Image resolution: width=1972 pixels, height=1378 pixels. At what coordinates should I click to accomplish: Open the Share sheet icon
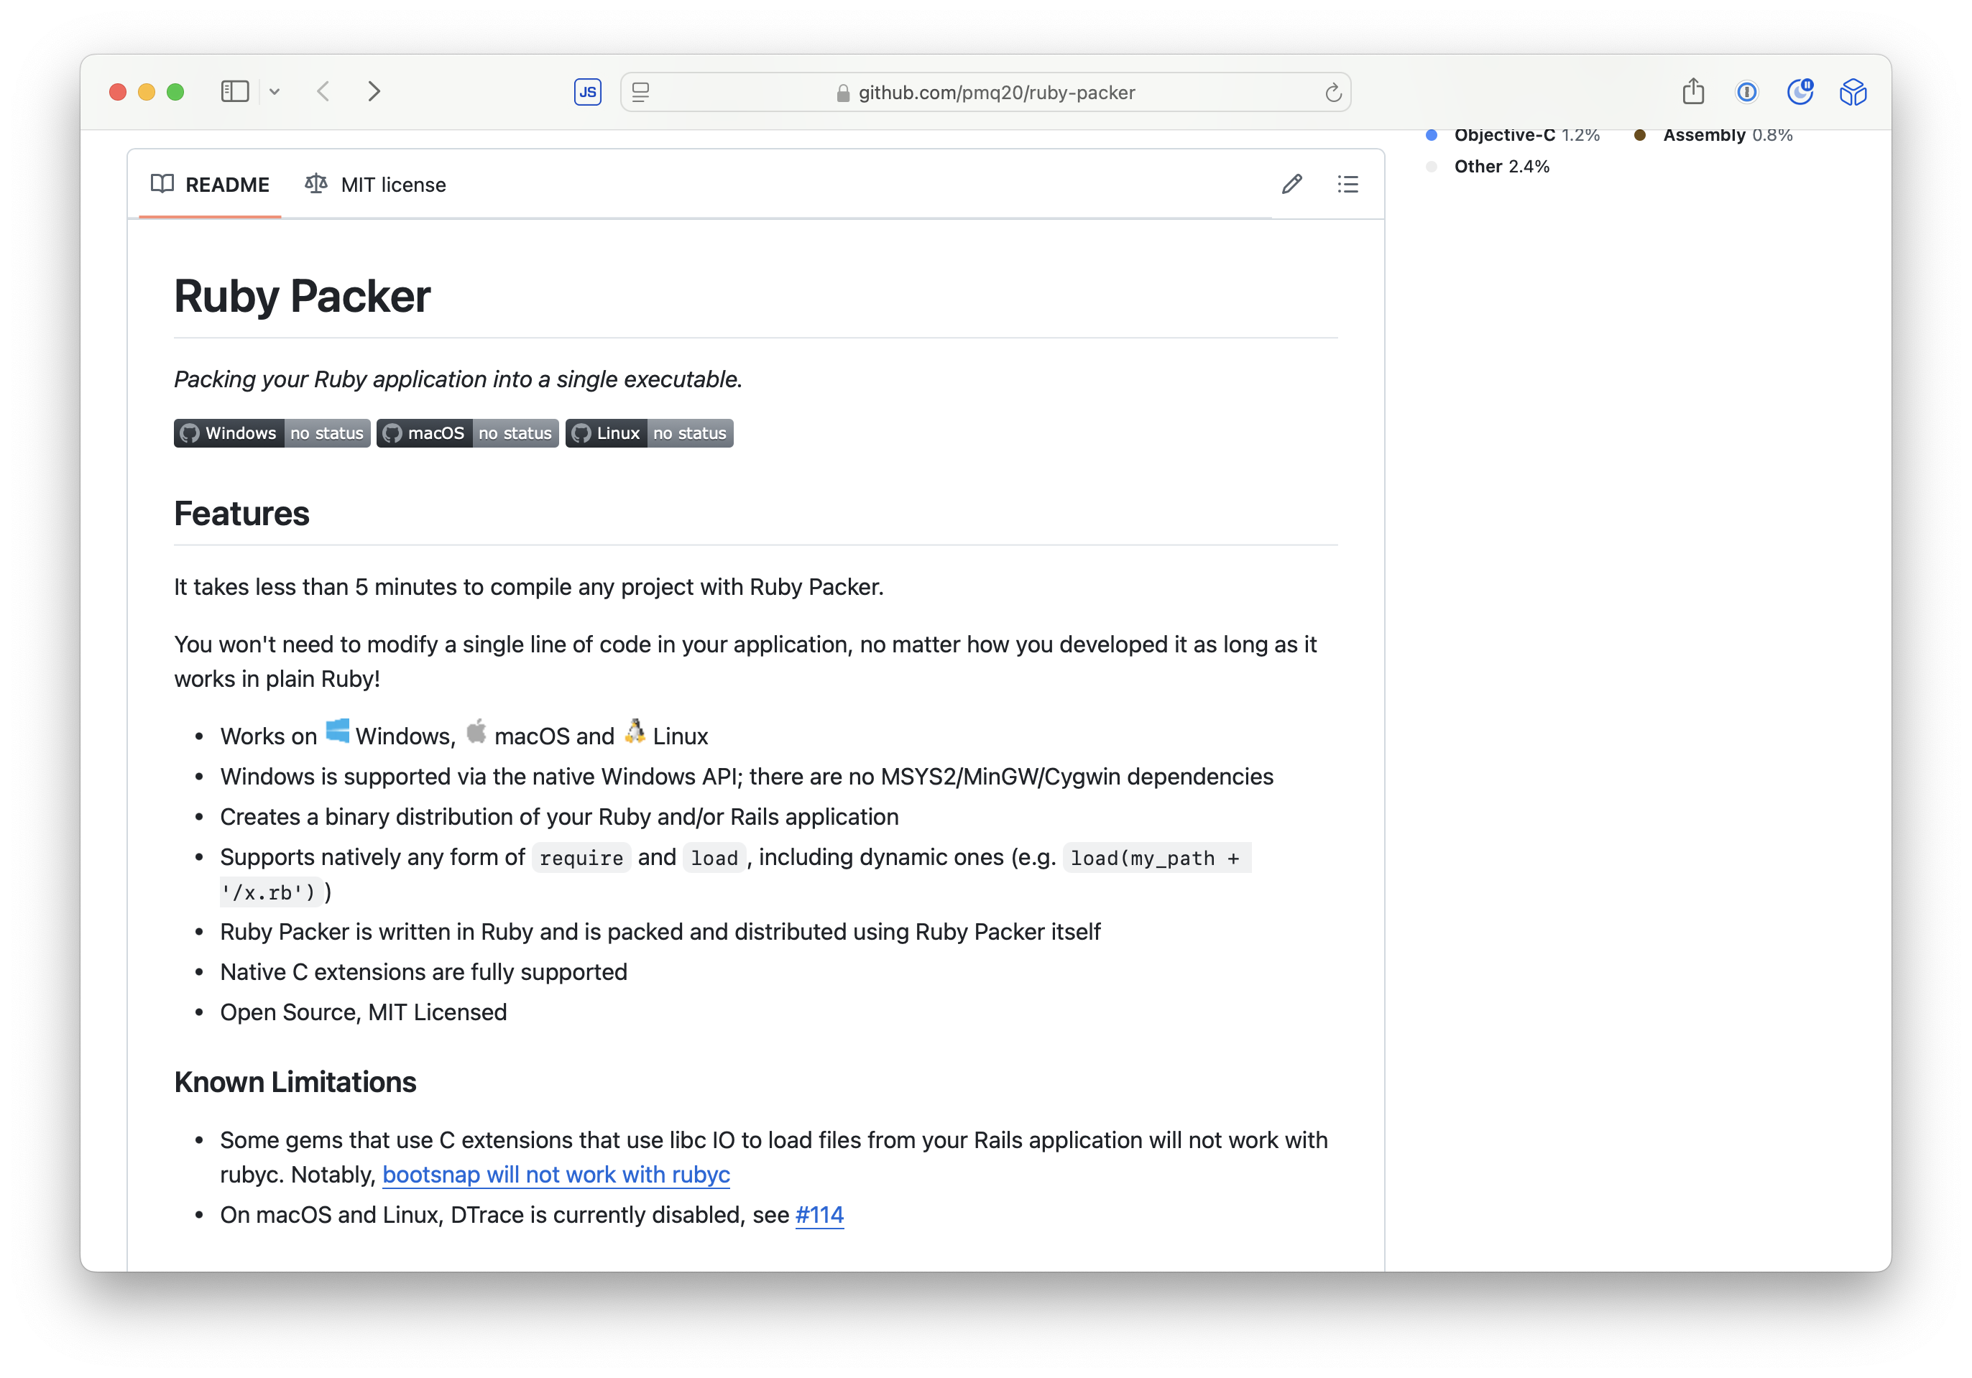tap(1694, 91)
